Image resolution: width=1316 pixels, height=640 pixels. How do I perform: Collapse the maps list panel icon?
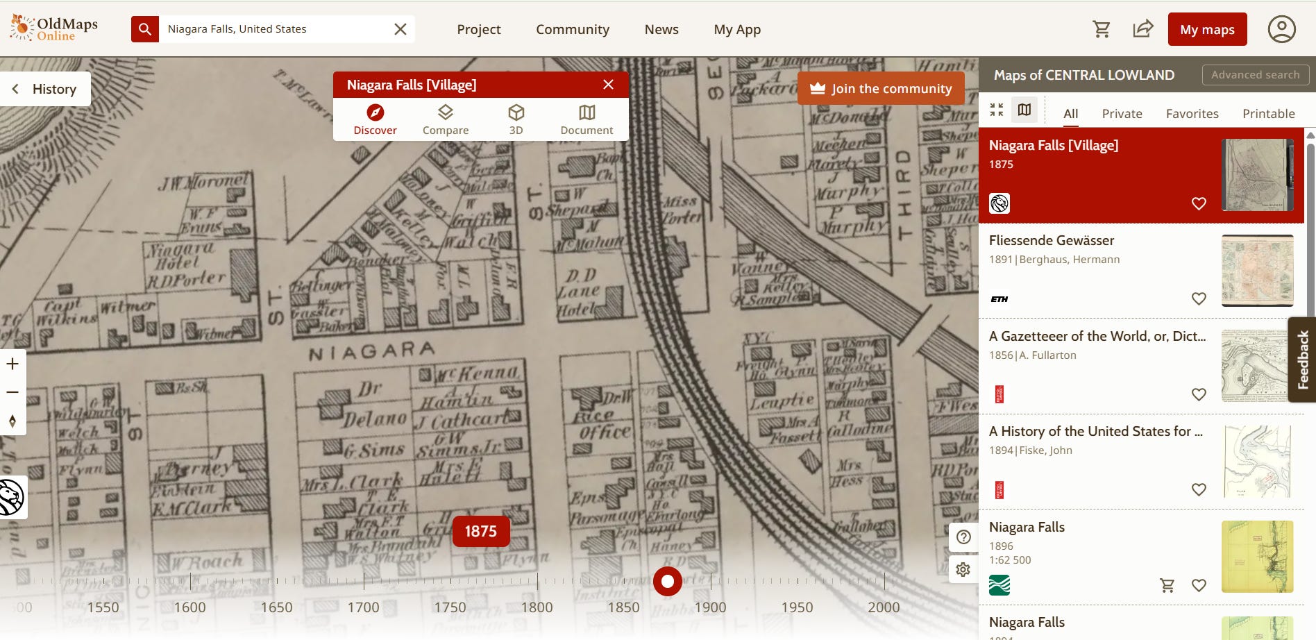997,110
